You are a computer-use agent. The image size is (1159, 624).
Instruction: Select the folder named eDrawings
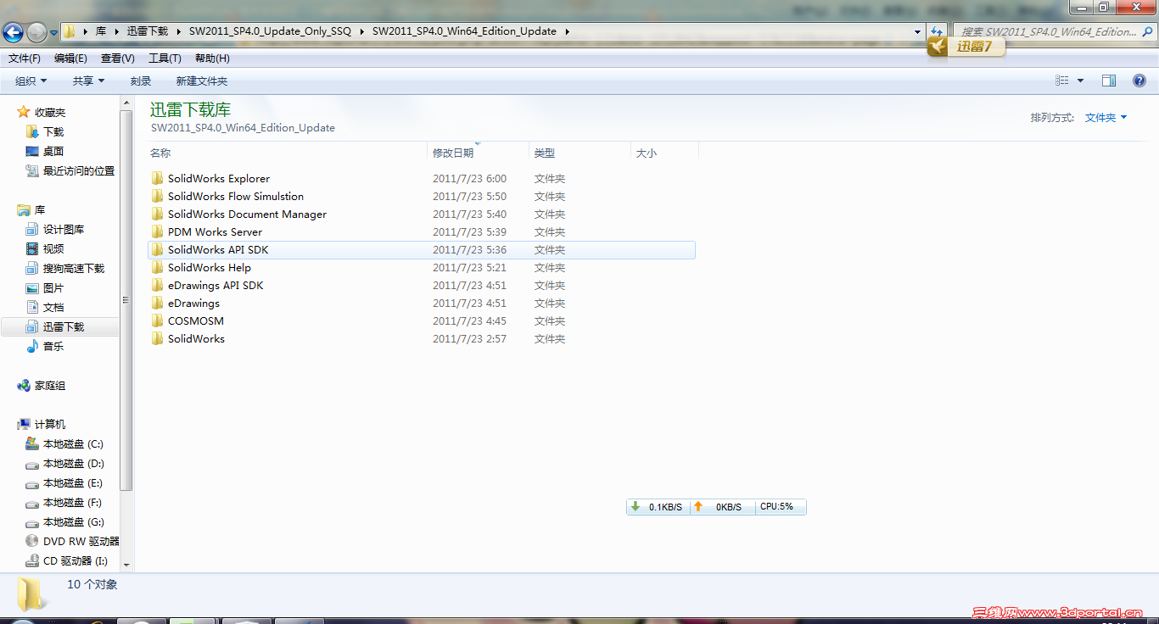193,304
